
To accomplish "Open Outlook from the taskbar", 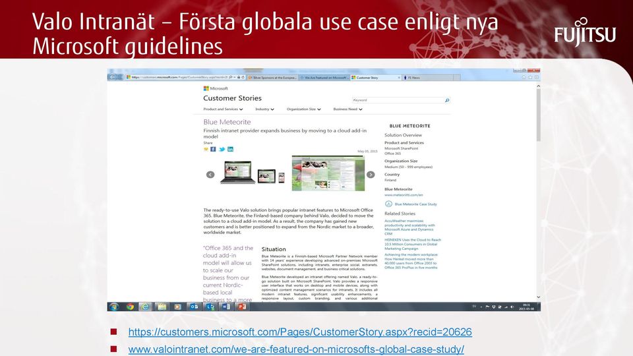I will 194,307.
